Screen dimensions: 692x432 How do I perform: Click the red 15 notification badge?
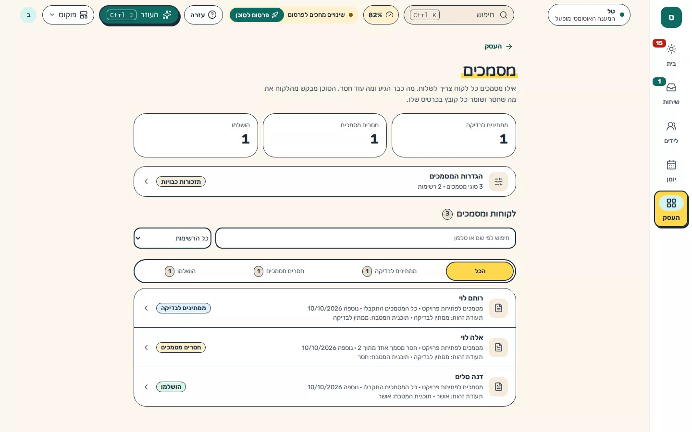(659, 43)
